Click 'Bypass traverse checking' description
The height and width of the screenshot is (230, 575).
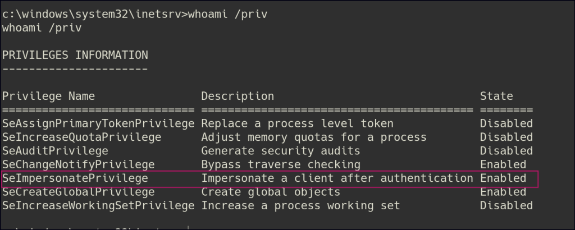click(x=281, y=164)
